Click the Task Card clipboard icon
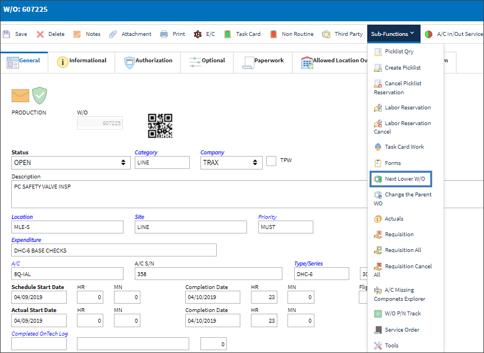484x353 pixels. click(x=227, y=34)
